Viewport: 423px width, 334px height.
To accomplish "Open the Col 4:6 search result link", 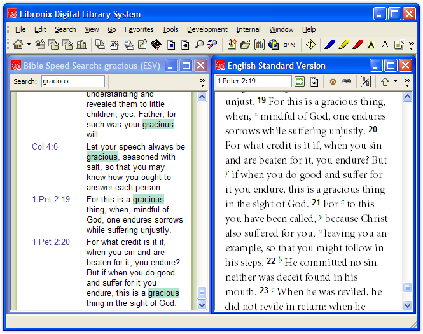I will [45, 146].
